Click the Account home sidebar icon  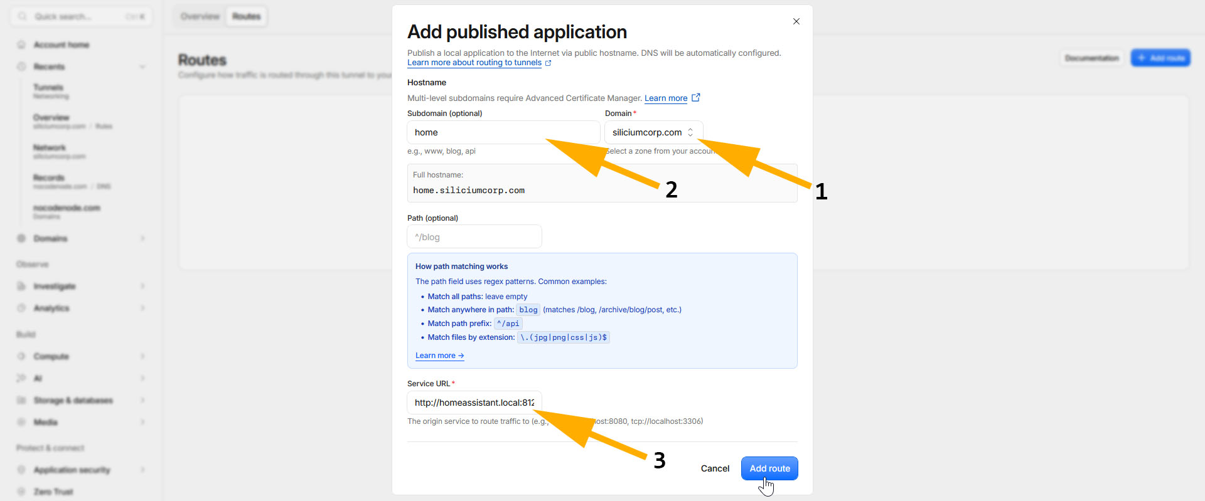pos(21,45)
